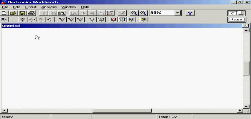This screenshot has width=251, height=119.
Task: Open the Favorites parts bin
Action: [5, 20]
